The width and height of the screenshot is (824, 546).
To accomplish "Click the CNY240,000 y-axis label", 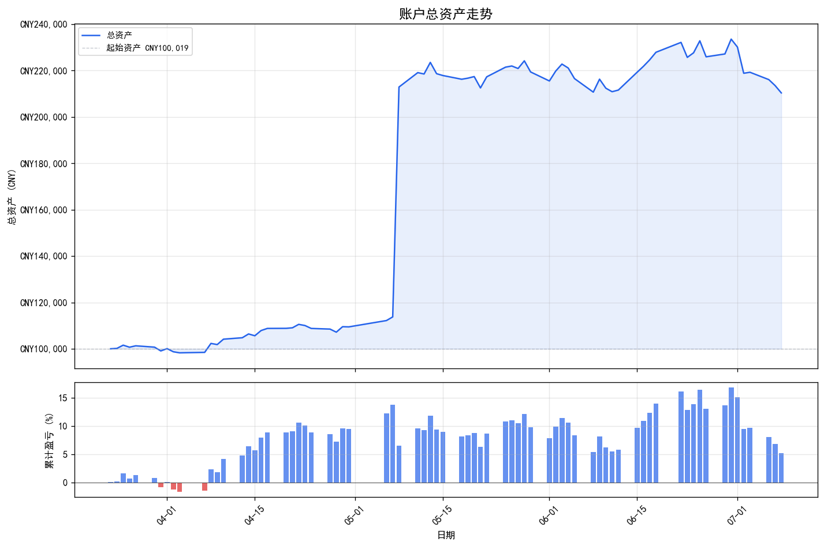I will (x=44, y=25).
